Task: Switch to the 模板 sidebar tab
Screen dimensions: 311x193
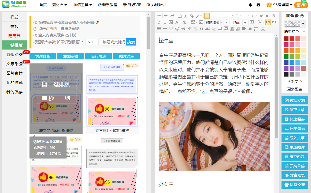Action: pos(15,26)
